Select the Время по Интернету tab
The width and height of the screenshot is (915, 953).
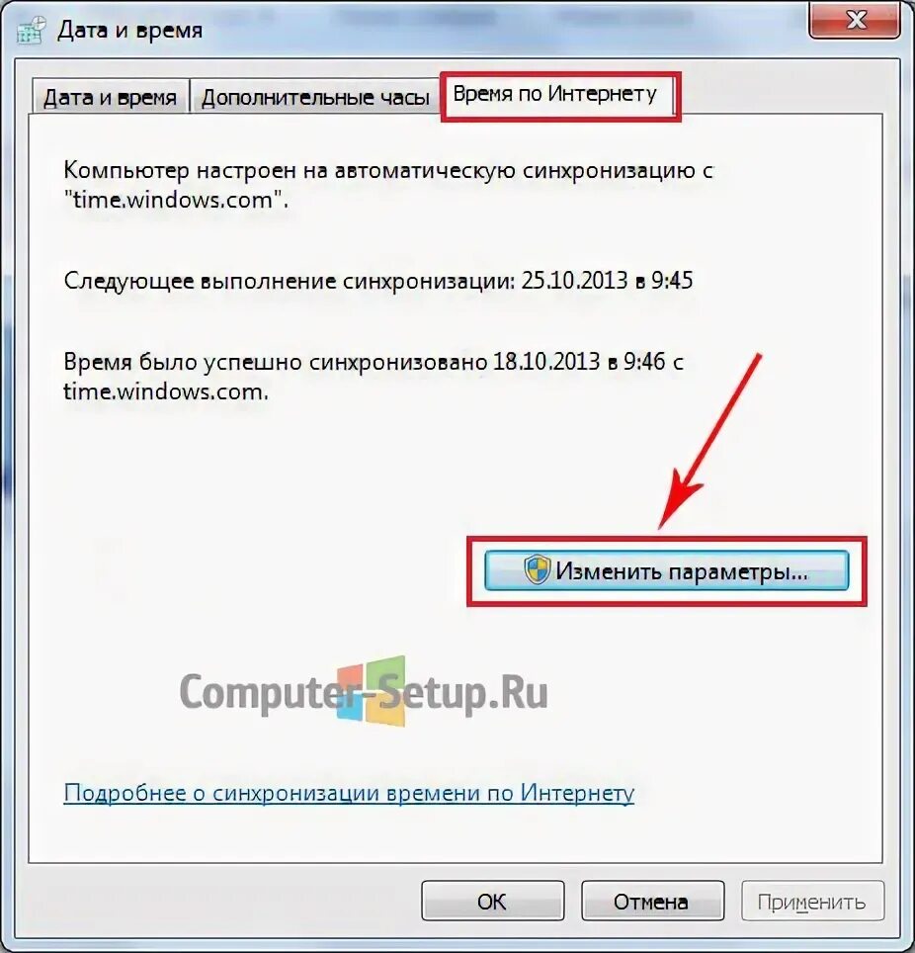point(554,94)
